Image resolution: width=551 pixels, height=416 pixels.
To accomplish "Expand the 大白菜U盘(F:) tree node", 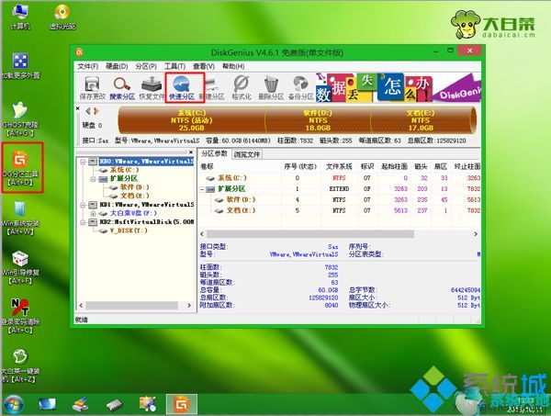I will [93, 213].
